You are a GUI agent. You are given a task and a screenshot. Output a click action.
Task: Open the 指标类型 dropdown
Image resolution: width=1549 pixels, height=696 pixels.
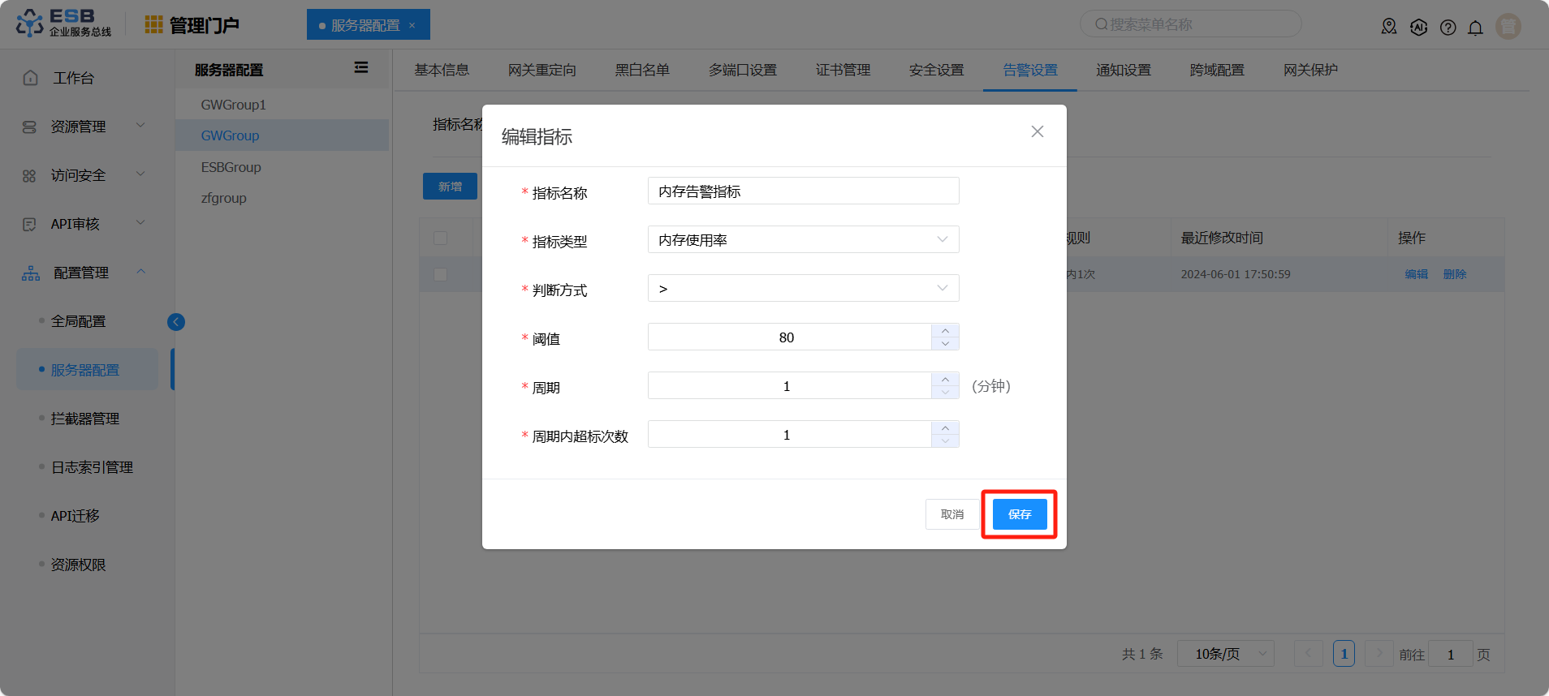tap(803, 239)
